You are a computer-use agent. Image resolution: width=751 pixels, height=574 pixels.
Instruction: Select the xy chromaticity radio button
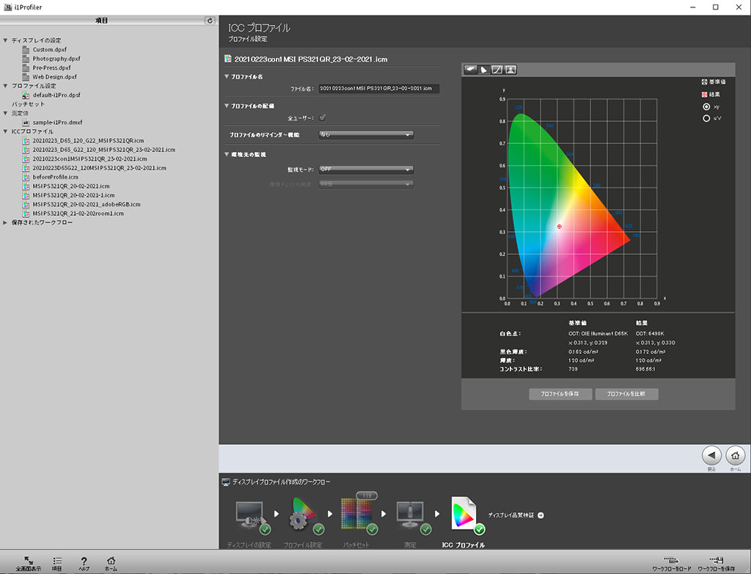click(706, 106)
